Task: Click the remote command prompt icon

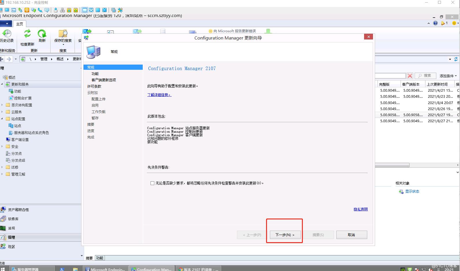Action: coord(14,10)
